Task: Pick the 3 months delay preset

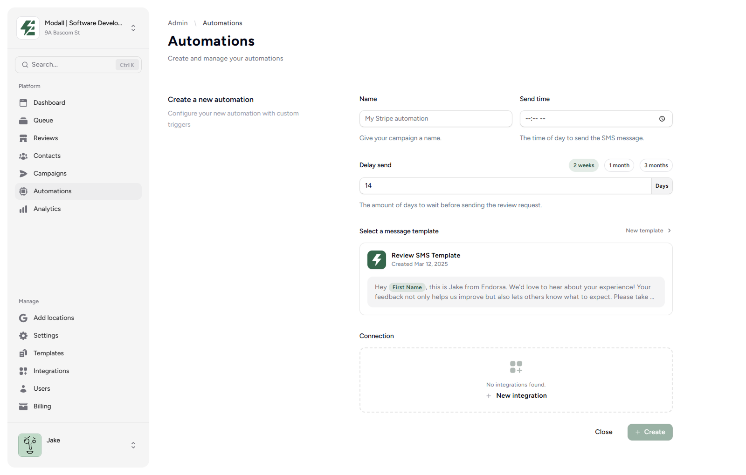Action: 656,165
